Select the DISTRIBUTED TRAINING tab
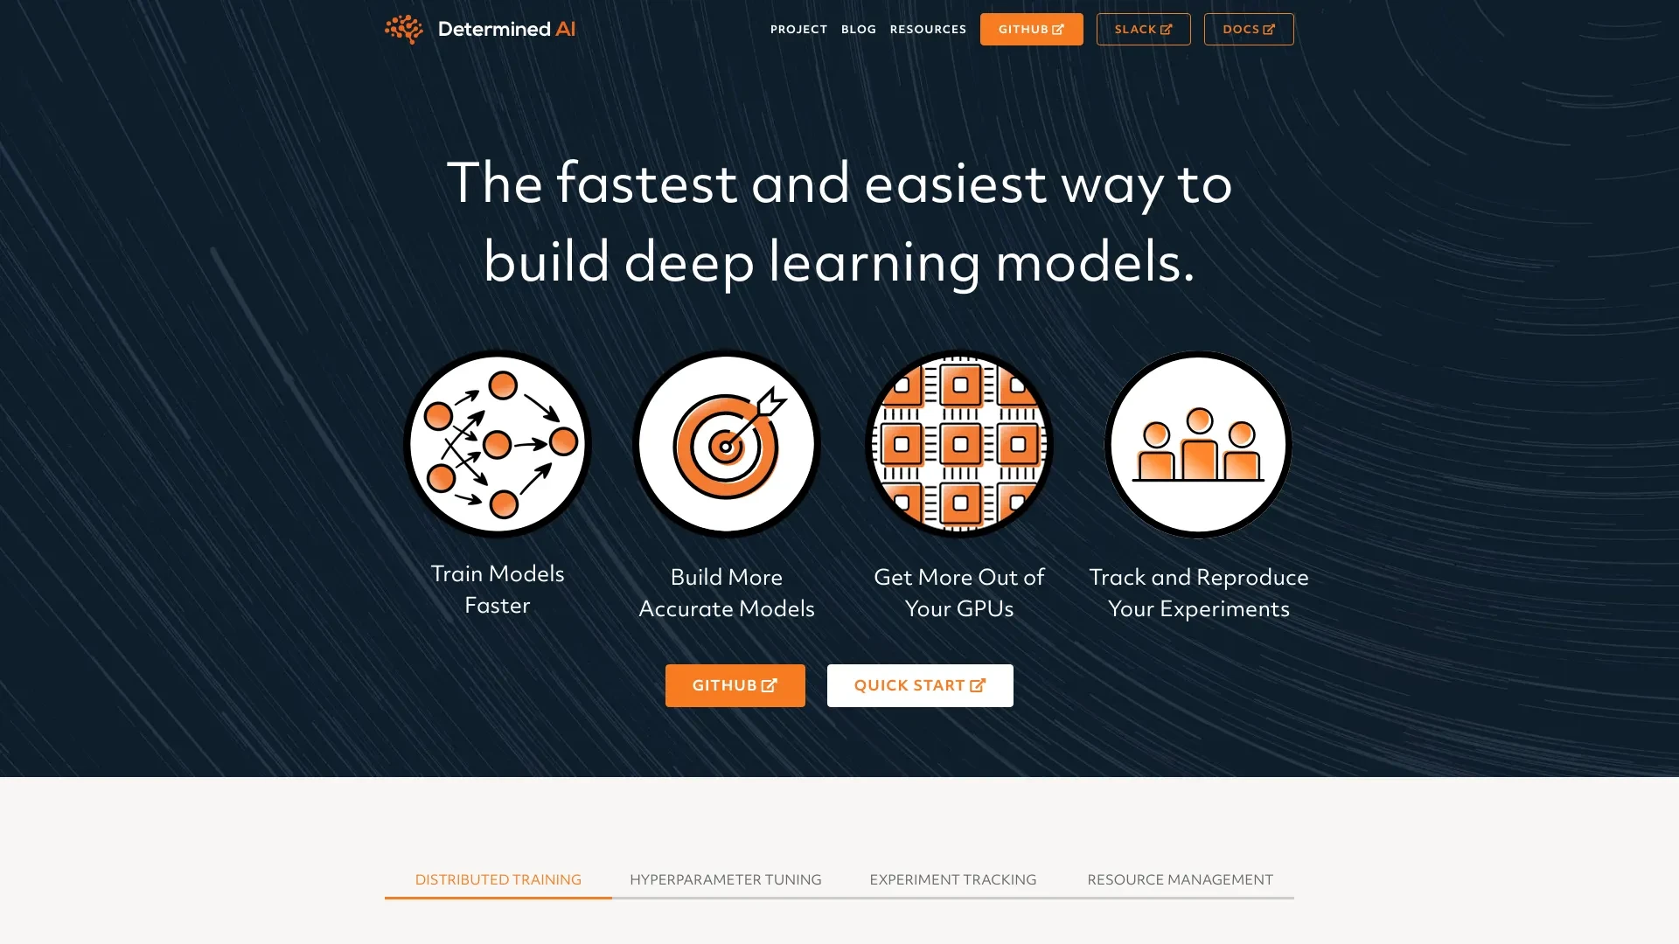 tap(498, 879)
